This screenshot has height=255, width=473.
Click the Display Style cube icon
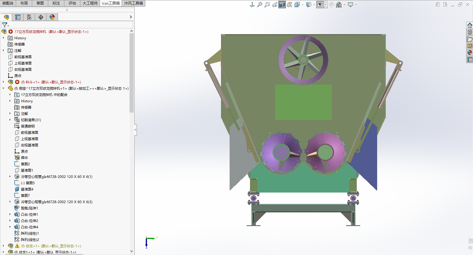coord(309,5)
